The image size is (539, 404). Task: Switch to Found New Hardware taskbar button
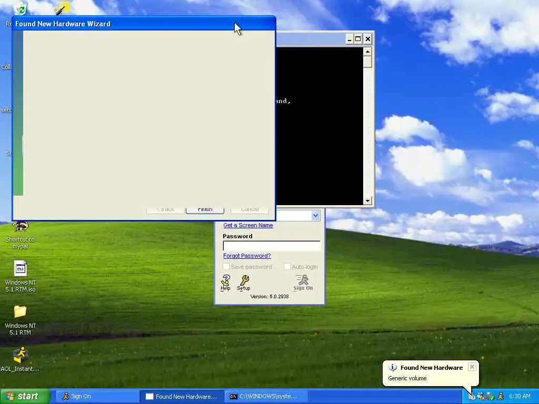pos(182,397)
